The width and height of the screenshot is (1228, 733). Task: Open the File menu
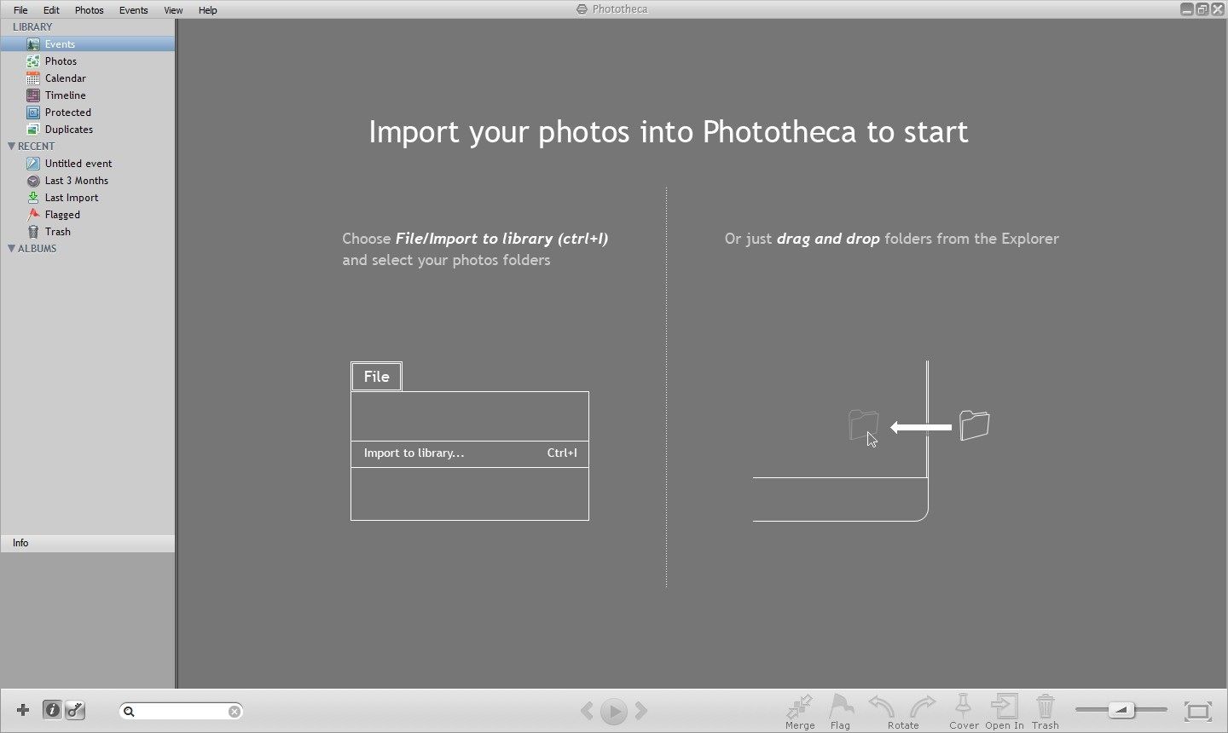tap(20, 10)
